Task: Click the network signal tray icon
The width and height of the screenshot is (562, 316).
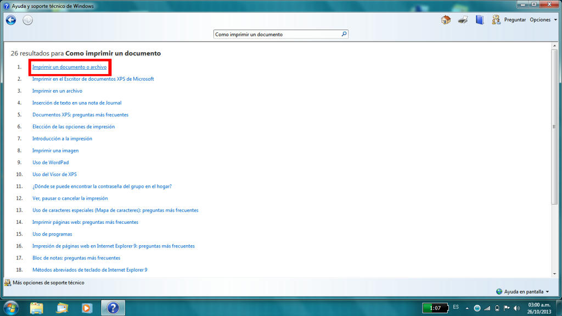Action: pos(487,308)
